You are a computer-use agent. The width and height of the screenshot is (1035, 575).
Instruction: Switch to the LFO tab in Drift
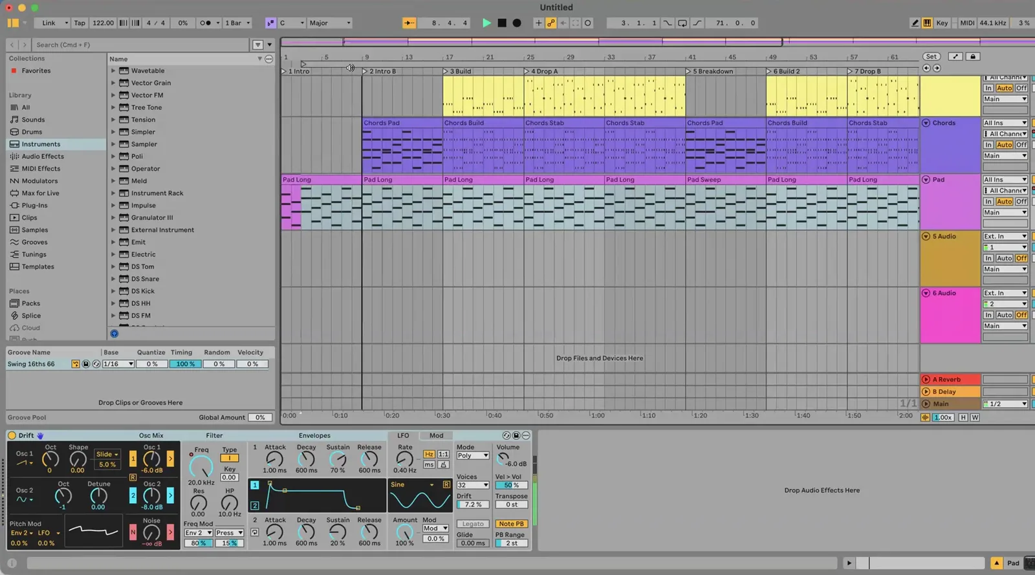[403, 435]
